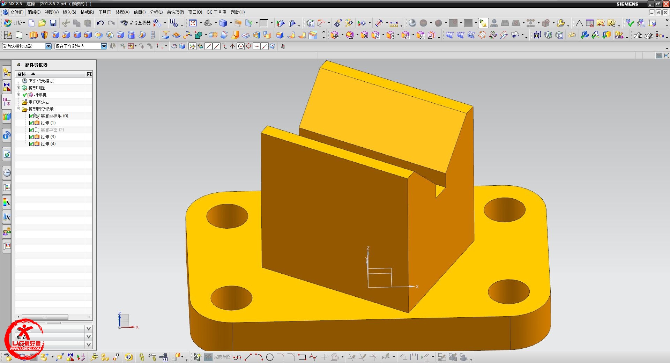Click the Cylinder primitive icon
This screenshot has height=363, width=670.
pos(131,35)
